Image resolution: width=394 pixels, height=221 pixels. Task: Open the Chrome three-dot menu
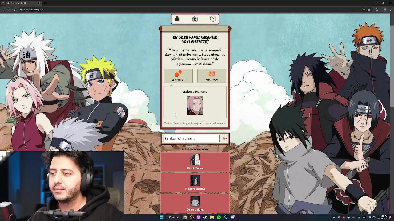[390, 10]
